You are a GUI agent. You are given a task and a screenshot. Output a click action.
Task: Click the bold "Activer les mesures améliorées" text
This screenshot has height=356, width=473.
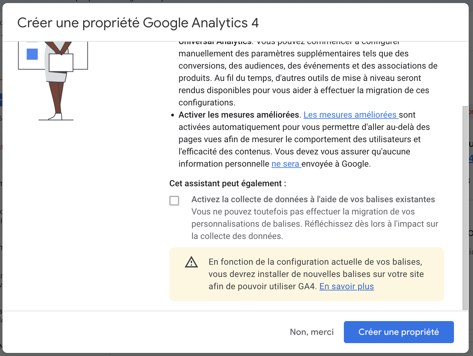239,115
